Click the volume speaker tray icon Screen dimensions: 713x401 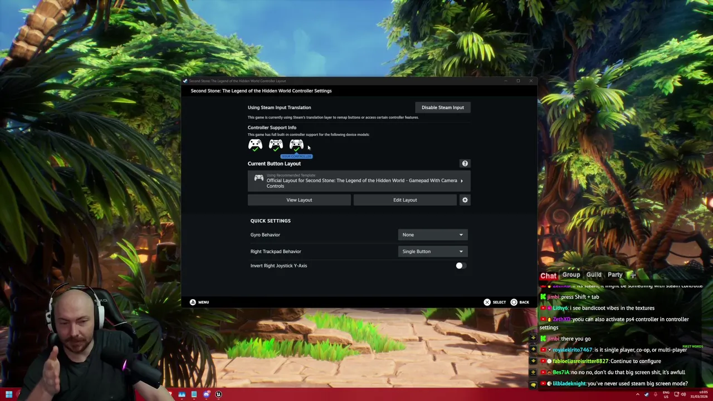click(x=683, y=394)
